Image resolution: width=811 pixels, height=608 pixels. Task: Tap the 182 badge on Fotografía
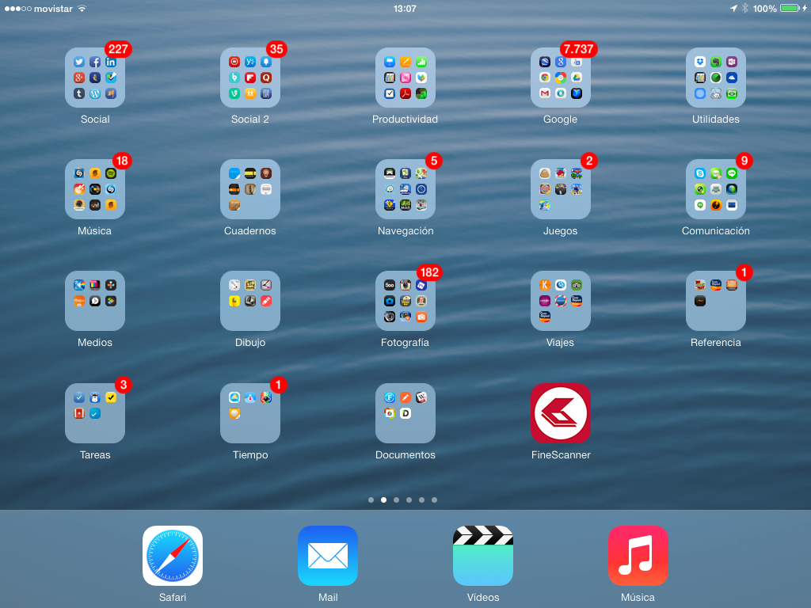tap(429, 272)
